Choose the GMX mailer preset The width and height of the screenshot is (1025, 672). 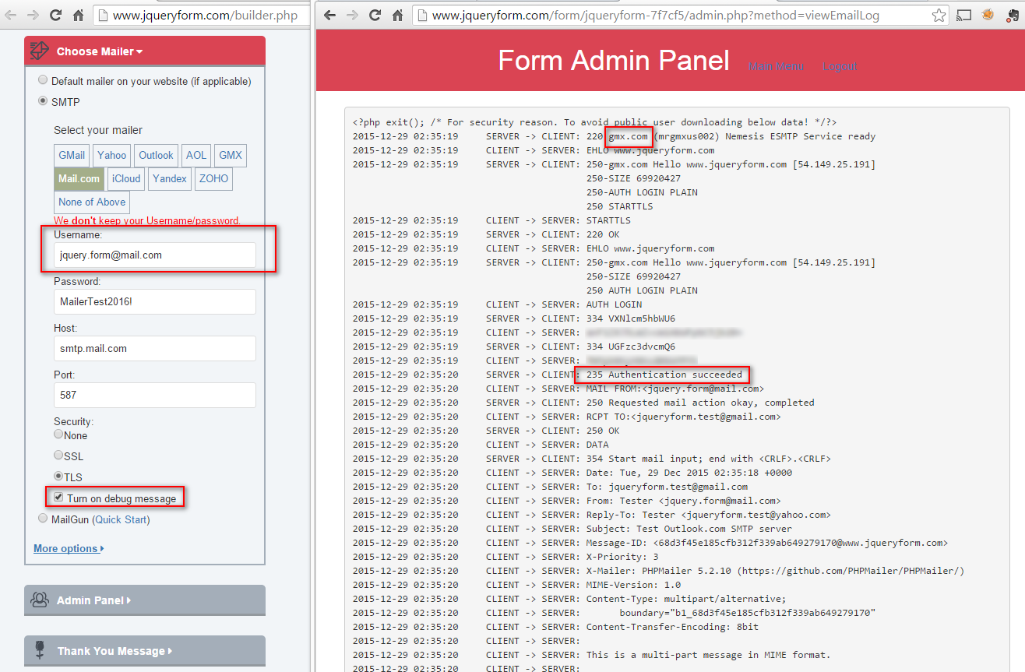(231, 155)
